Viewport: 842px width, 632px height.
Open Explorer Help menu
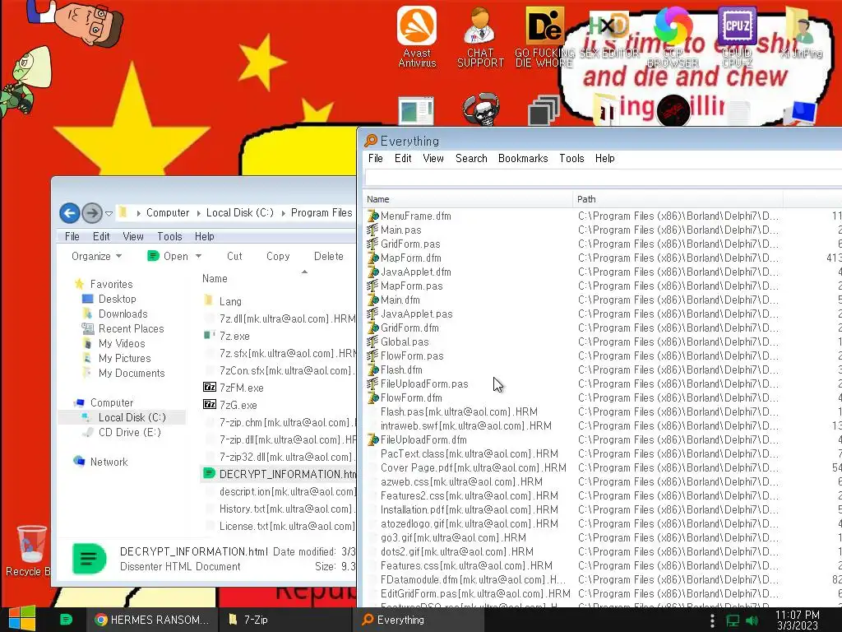(x=204, y=236)
